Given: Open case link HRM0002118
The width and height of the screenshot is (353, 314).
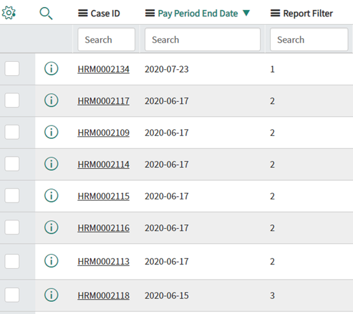Looking at the screenshot, I should [103, 296].
